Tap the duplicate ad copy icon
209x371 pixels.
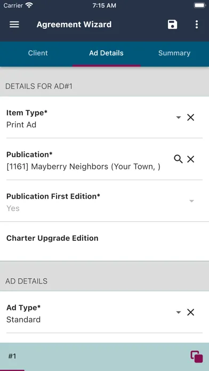point(197,357)
